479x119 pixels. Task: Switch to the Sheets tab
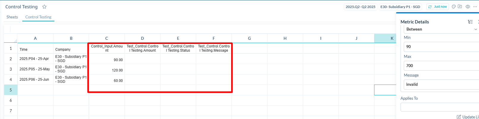(12, 17)
